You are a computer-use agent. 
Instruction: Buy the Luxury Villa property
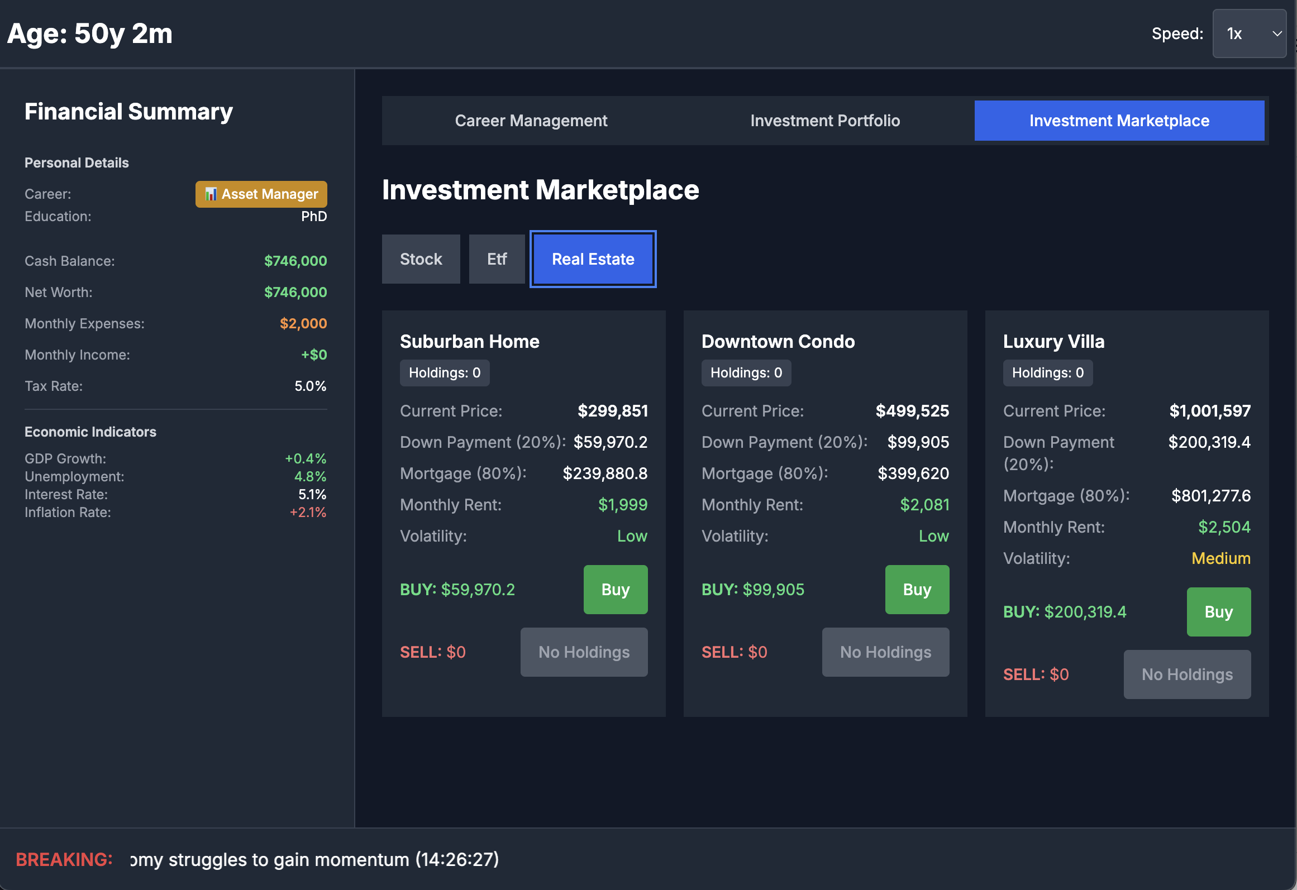(x=1218, y=611)
